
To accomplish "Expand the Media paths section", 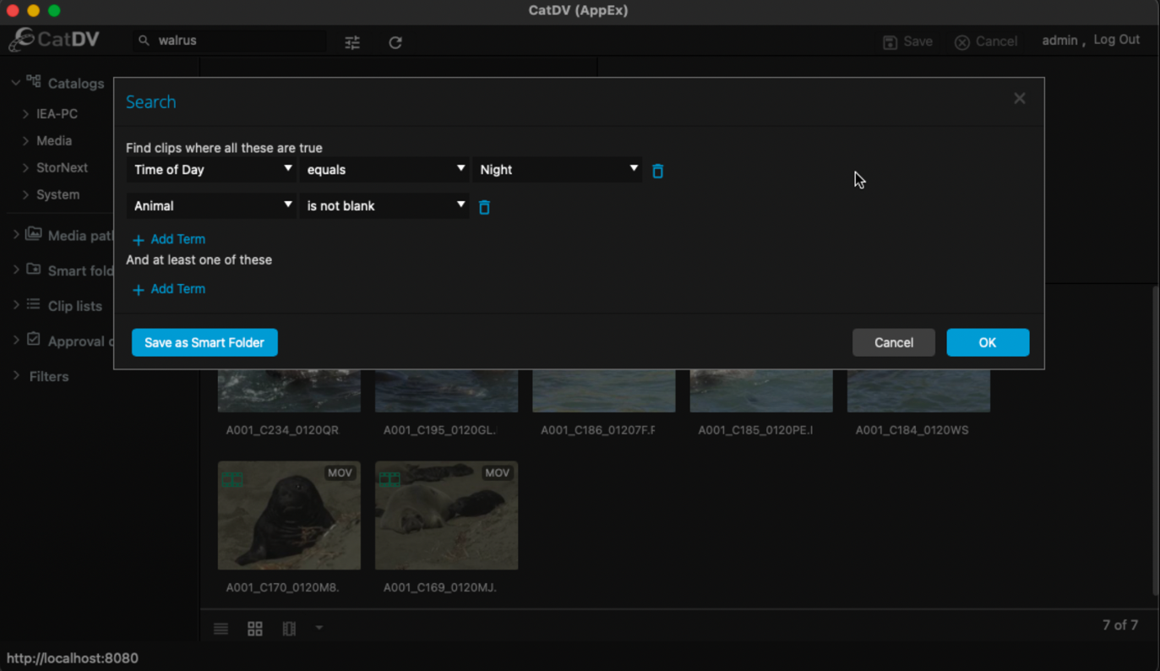I will [15, 235].
